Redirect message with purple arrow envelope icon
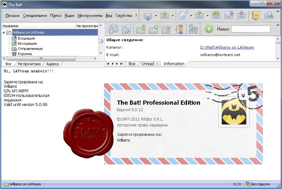This screenshot has height=189, width=282. coord(241,16)
